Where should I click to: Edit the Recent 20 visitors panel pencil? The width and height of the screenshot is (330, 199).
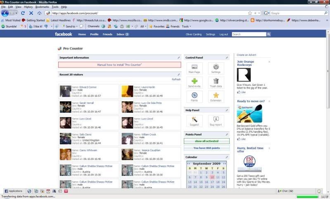(x=178, y=75)
